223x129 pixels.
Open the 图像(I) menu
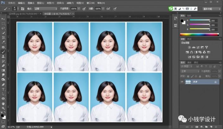31,3
